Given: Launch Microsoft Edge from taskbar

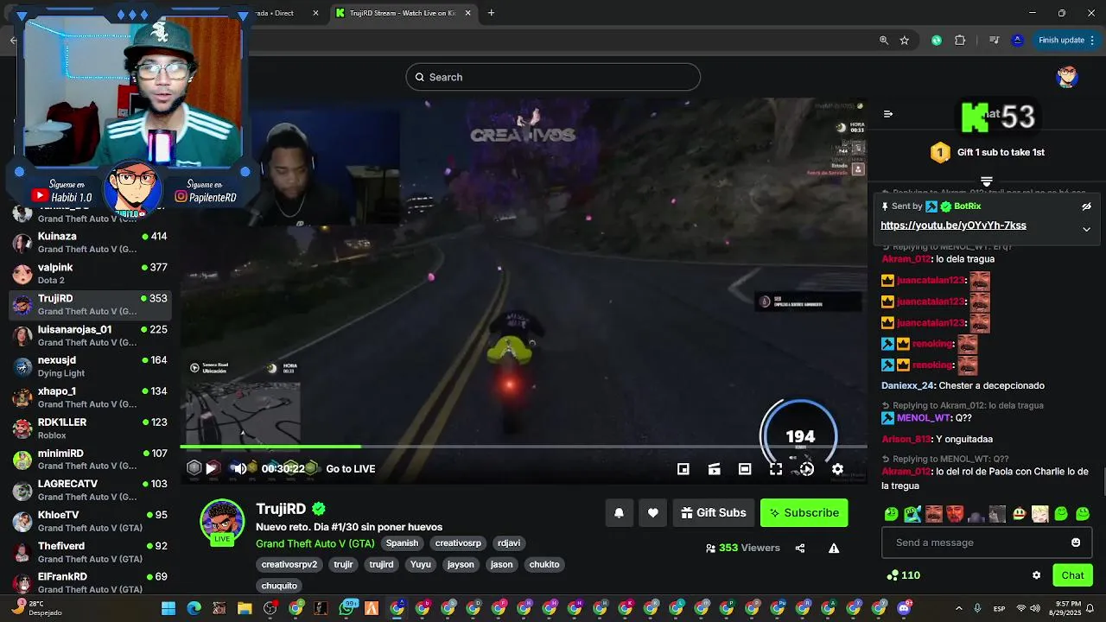Looking at the screenshot, I should (x=194, y=608).
